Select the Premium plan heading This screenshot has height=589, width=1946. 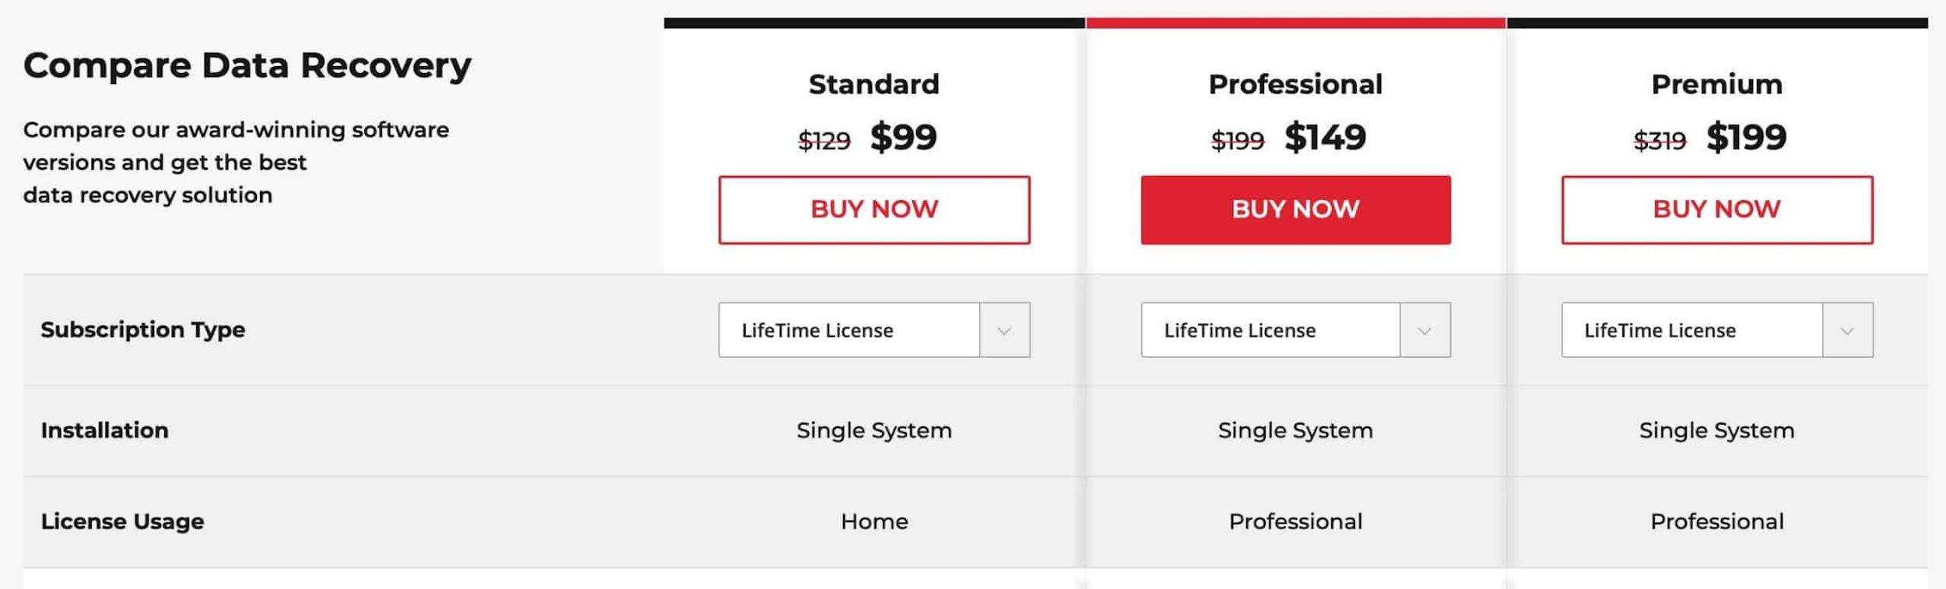1717,84
